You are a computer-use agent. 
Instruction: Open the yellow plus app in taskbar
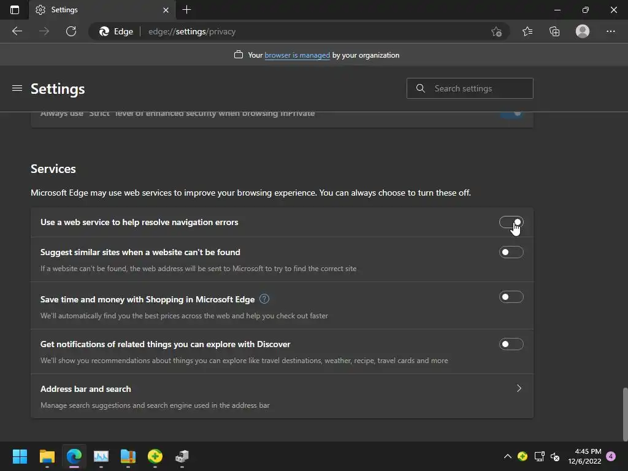[x=155, y=456]
